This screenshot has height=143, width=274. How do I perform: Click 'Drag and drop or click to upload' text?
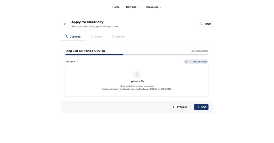point(137,86)
